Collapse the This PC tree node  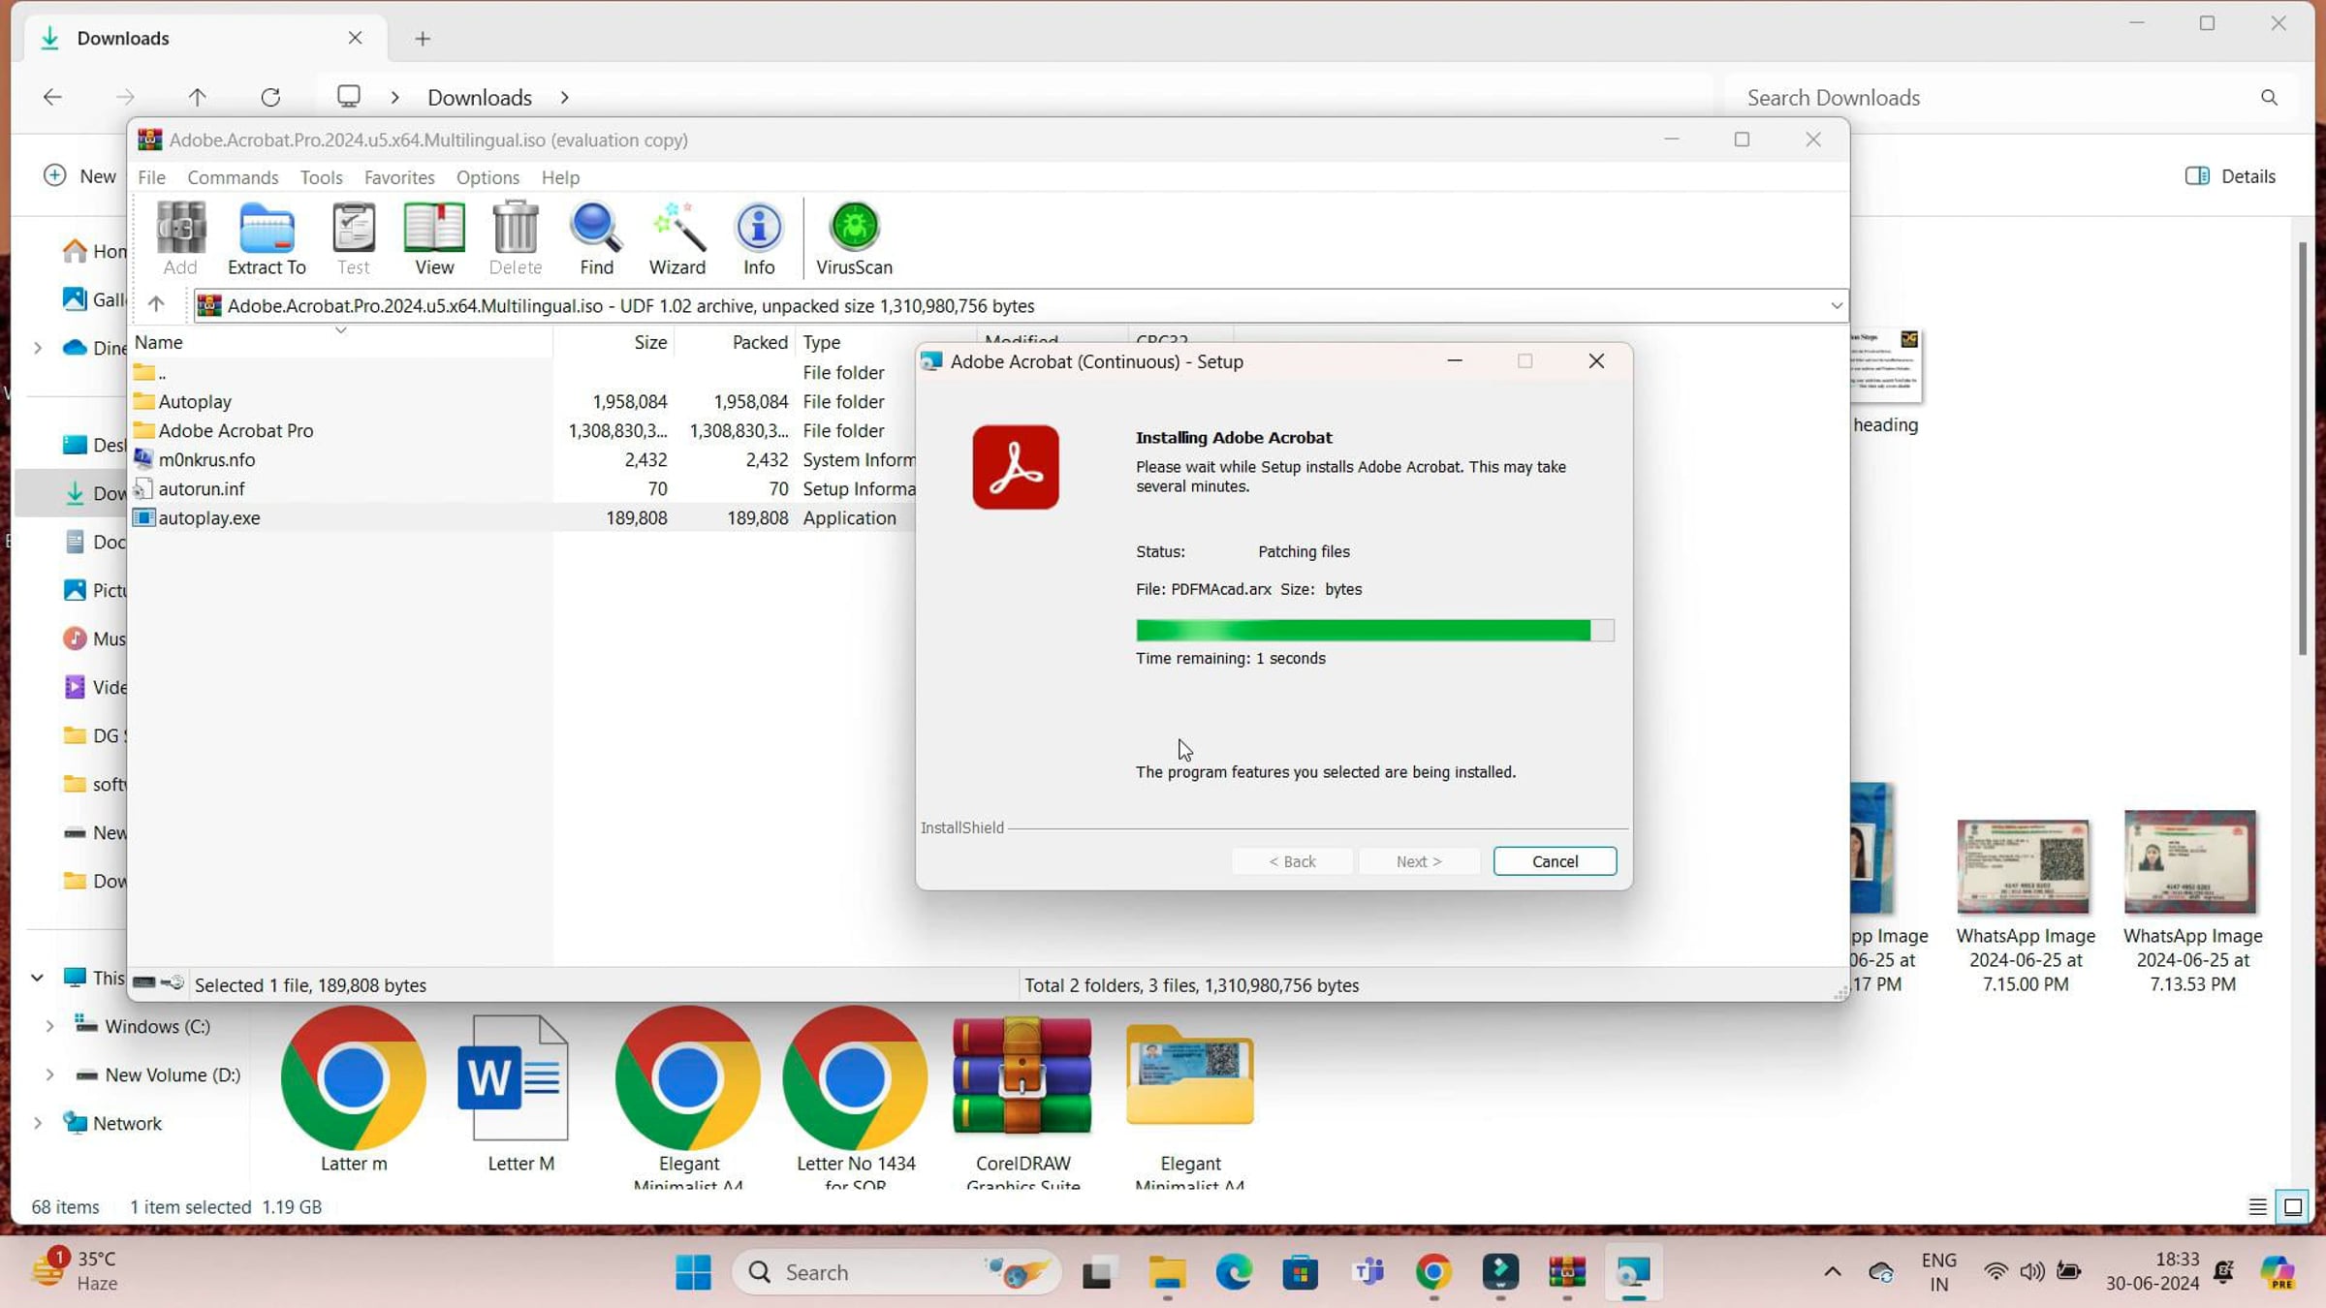pos(37,978)
